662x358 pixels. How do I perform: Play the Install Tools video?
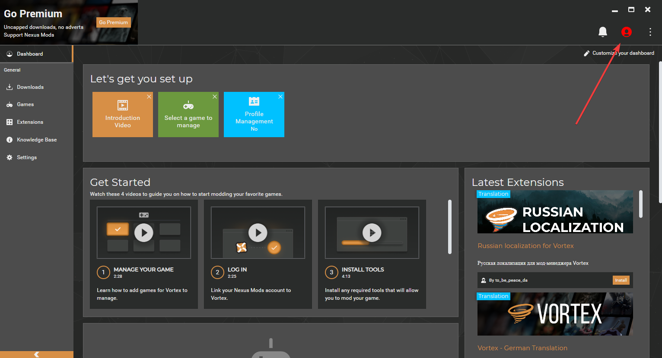pyautogui.click(x=372, y=233)
